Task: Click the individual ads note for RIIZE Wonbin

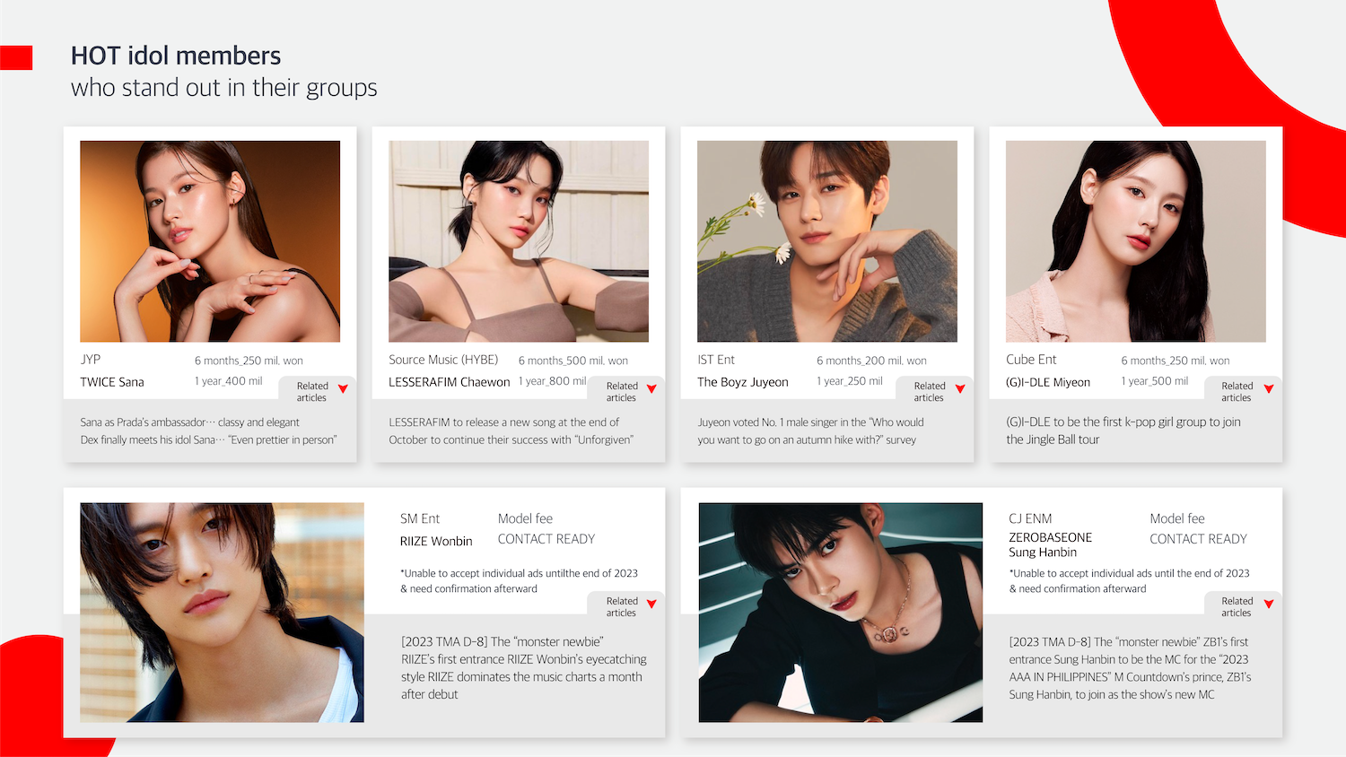Action: coord(519,581)
